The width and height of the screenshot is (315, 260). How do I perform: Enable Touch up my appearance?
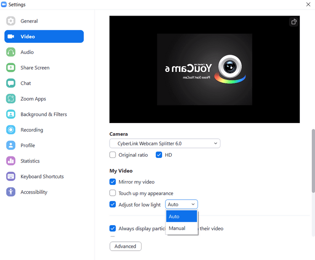coord(113,193)
